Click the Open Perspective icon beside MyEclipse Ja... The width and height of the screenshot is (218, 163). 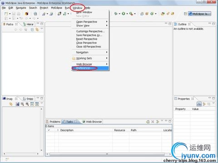[185, 14]
